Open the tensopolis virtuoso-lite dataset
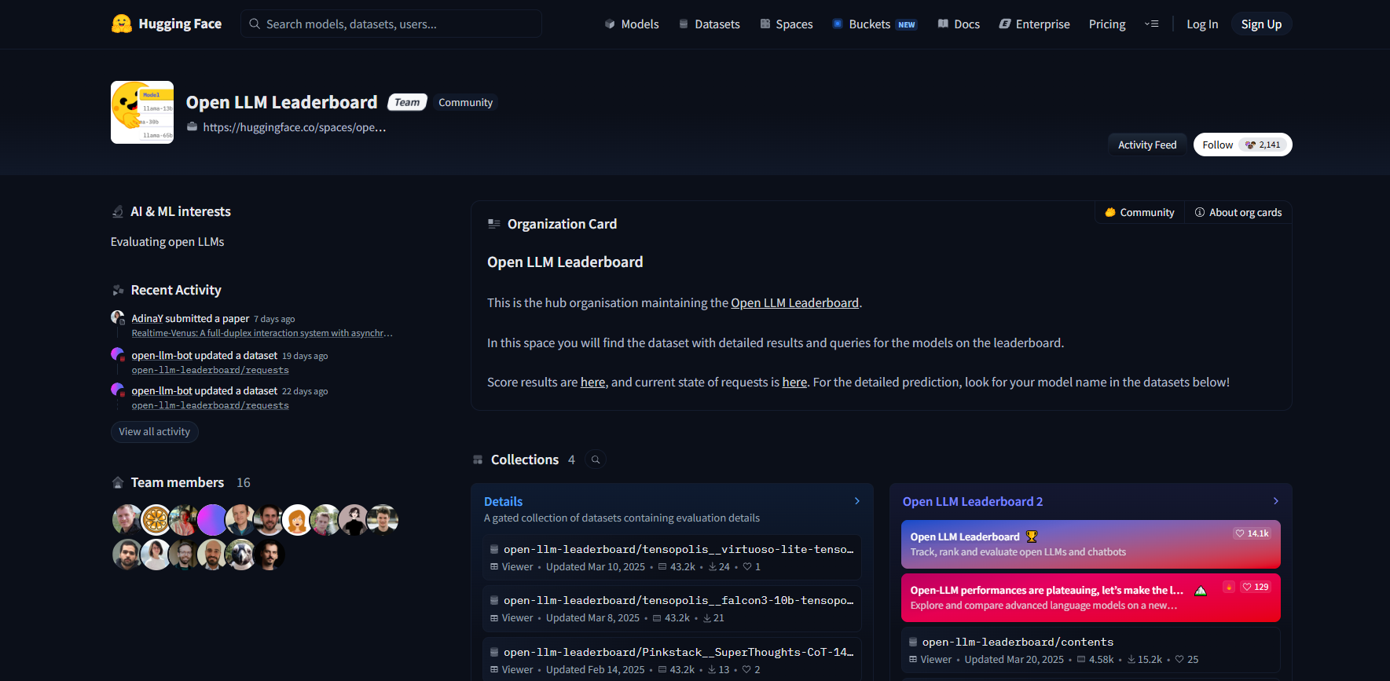The width and height of the screenshot is (1390, 681). [x=672, y=557]
